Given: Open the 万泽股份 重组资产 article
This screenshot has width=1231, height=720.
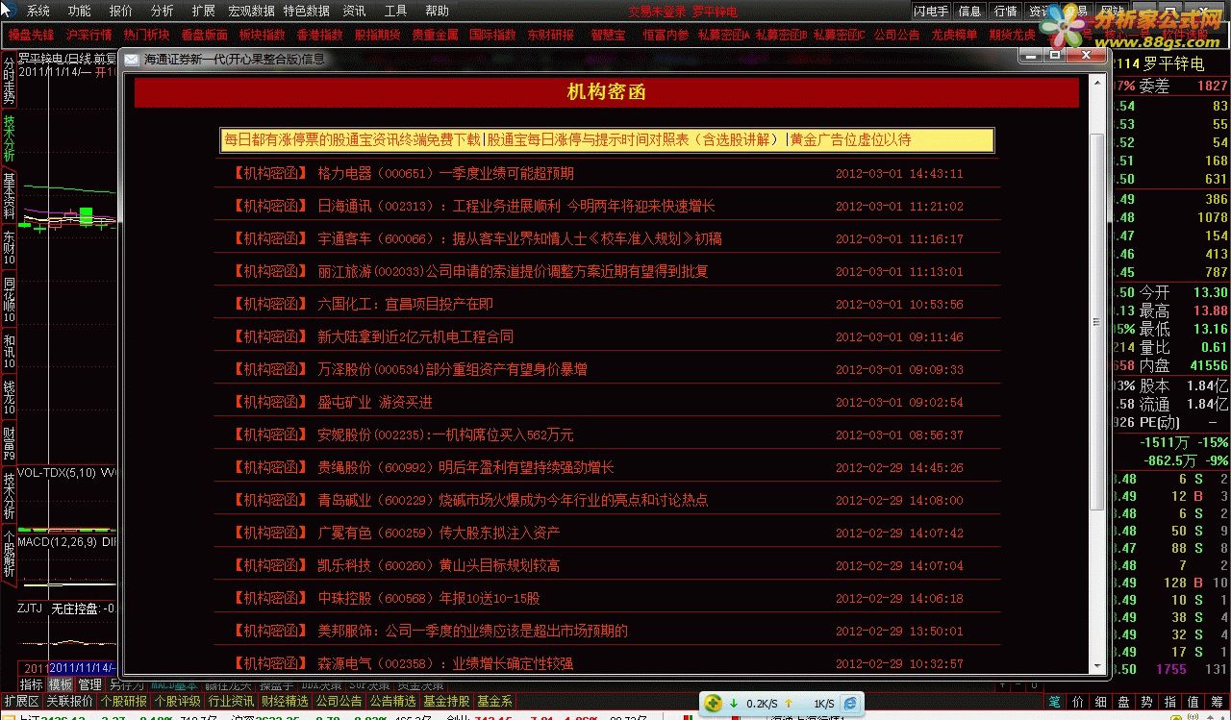Looking at the screenshot, I should [452, 370].
